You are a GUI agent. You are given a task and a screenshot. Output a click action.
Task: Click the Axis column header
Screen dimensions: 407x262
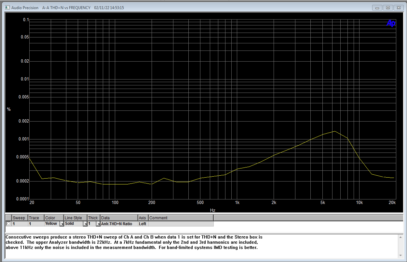click(143, 218)
